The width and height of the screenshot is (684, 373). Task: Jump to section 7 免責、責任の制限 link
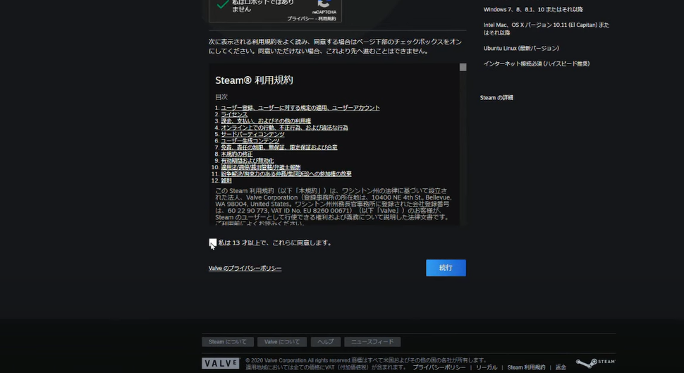coord(279,147)
